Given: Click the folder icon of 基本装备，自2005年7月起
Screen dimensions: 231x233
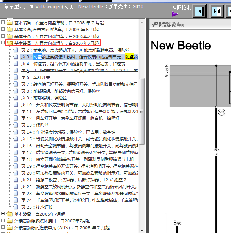Looking at the screenshot, I should click(9, 214).
